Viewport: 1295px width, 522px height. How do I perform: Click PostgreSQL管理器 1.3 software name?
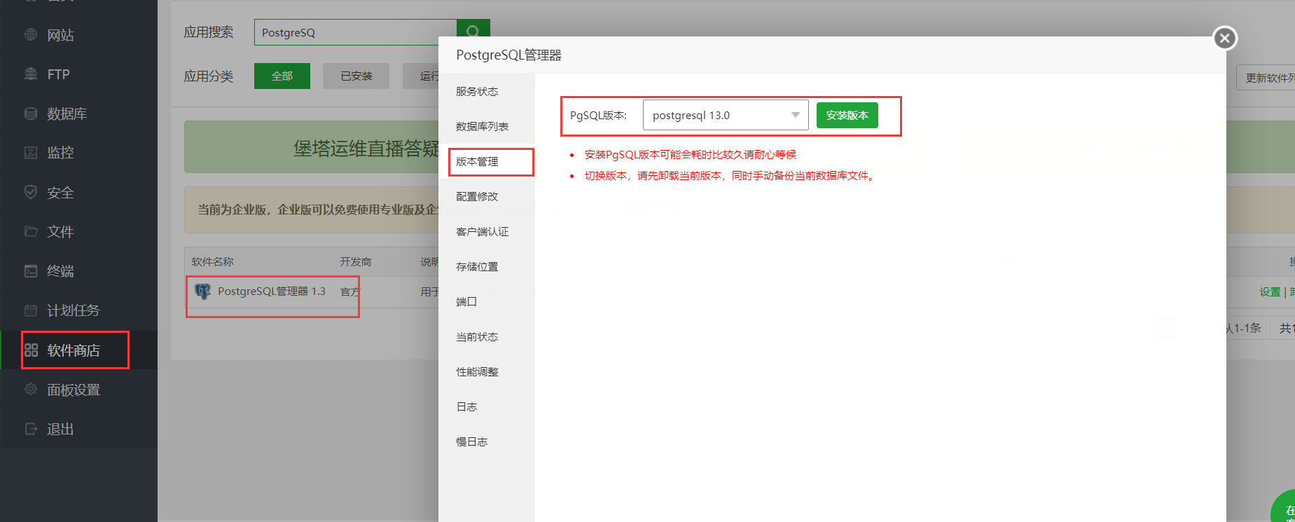click(x=272, y=291)
